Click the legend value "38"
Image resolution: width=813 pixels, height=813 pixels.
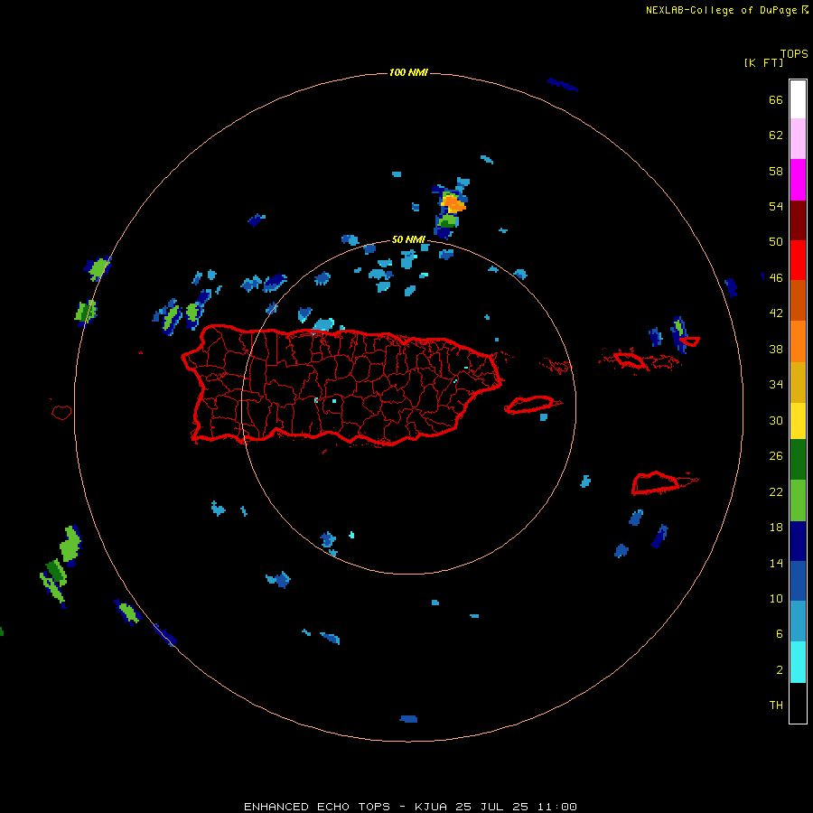point(776,349)
